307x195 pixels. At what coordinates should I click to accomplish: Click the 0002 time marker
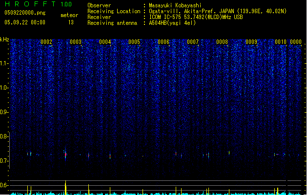click(x=46, y=42)
